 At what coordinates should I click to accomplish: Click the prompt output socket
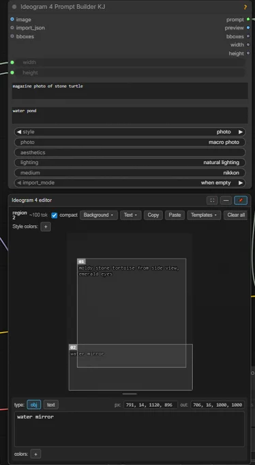(248, 19)
